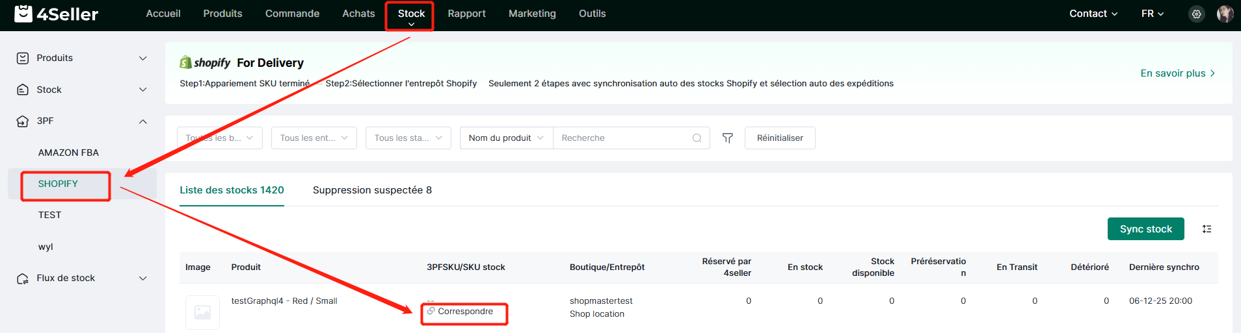Click the link icon beside Correspondre
The height and width of the screenshot is (333, 1241).
point(431,311)
